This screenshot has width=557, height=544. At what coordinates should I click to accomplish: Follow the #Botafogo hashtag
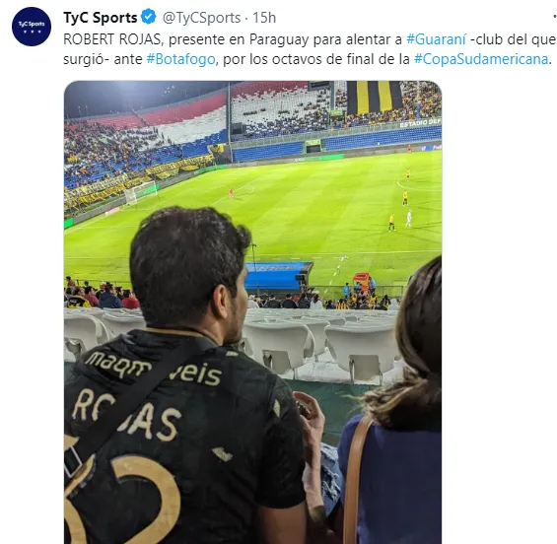point(180,59)
